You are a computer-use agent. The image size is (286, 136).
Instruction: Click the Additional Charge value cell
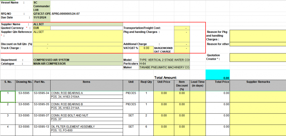coord(182,44)
